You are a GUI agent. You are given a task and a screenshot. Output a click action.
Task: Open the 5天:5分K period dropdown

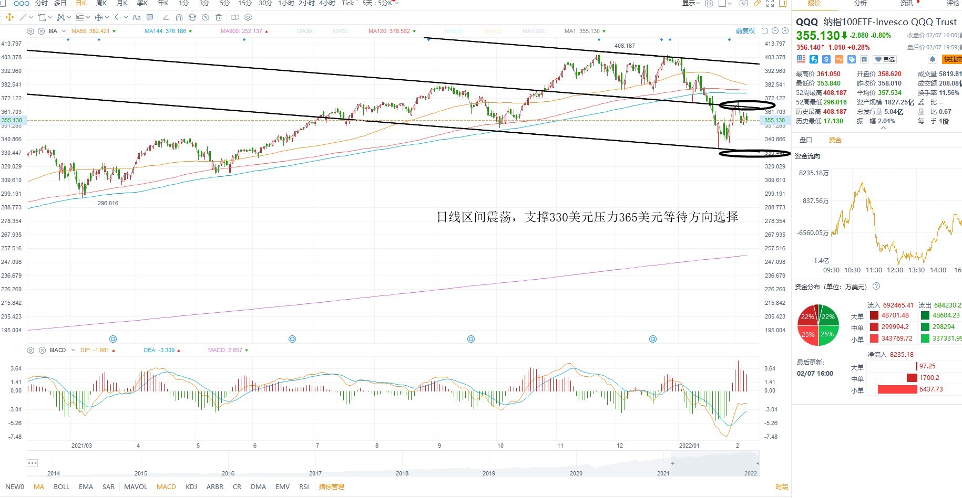[x=380, y=3]
